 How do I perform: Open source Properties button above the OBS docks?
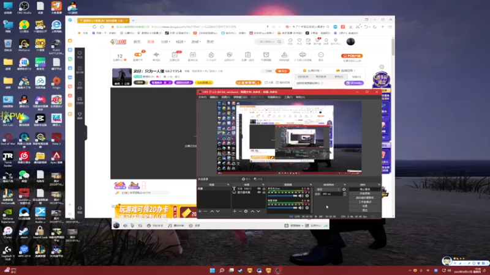(x=246, y=179)
